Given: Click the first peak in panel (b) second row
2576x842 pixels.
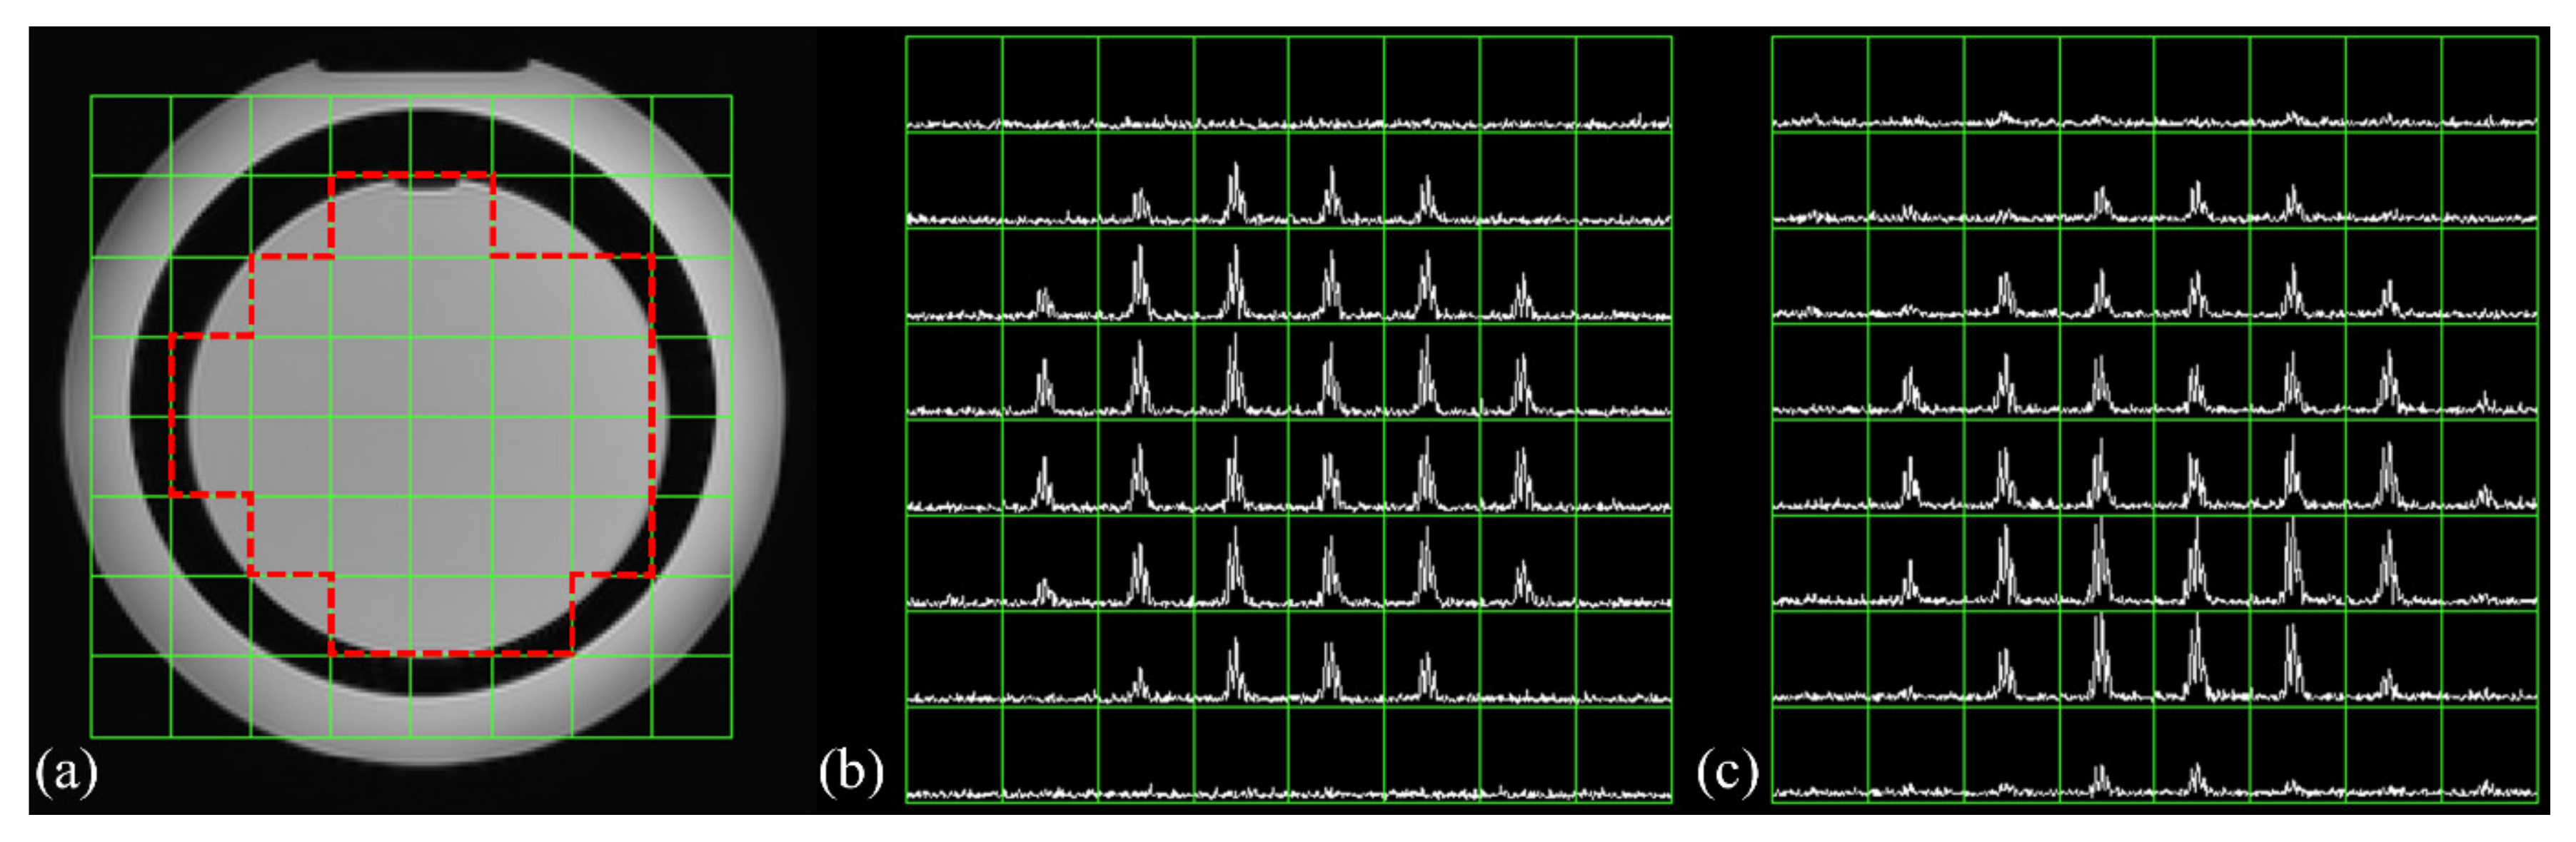Looking at the screenshot, I should pos(1140,205).
